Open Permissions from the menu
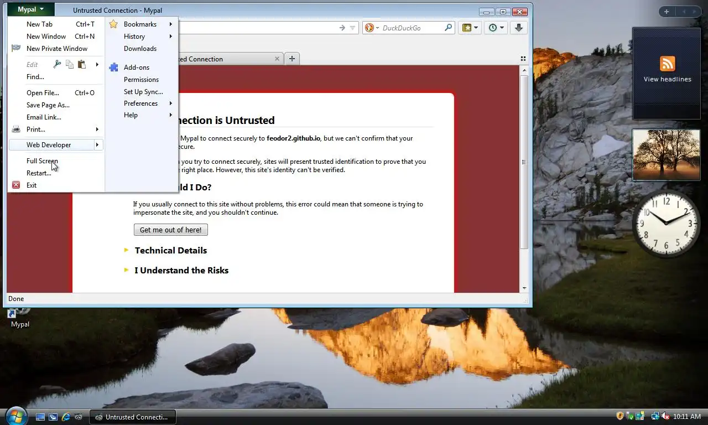The image size is (708, 425). [142, 80]
